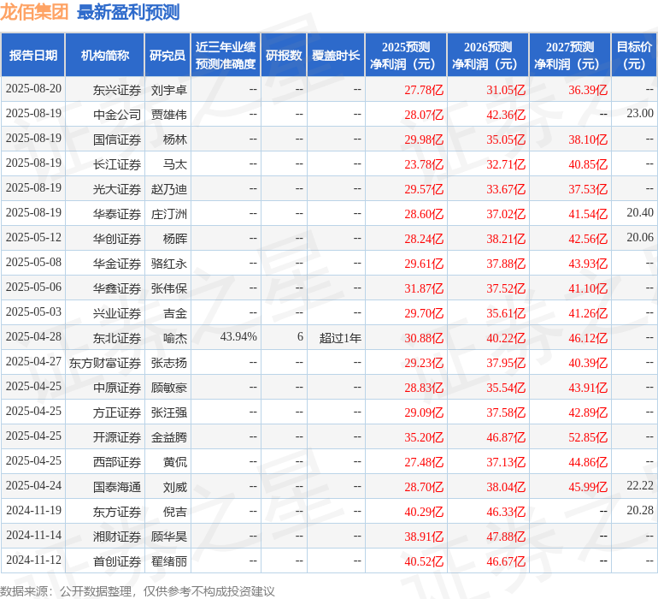Select the 目标价 column header
This screenshot has height=599, width=658.
point(634,56)
